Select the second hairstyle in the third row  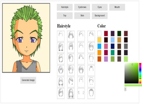(x=71, y=59)
